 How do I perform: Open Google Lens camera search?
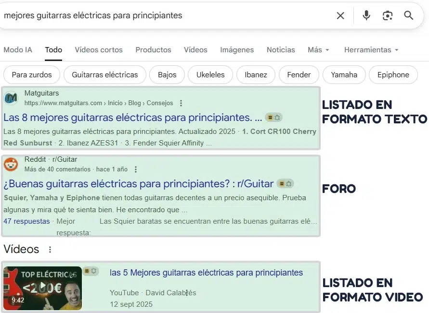[388, 15]
